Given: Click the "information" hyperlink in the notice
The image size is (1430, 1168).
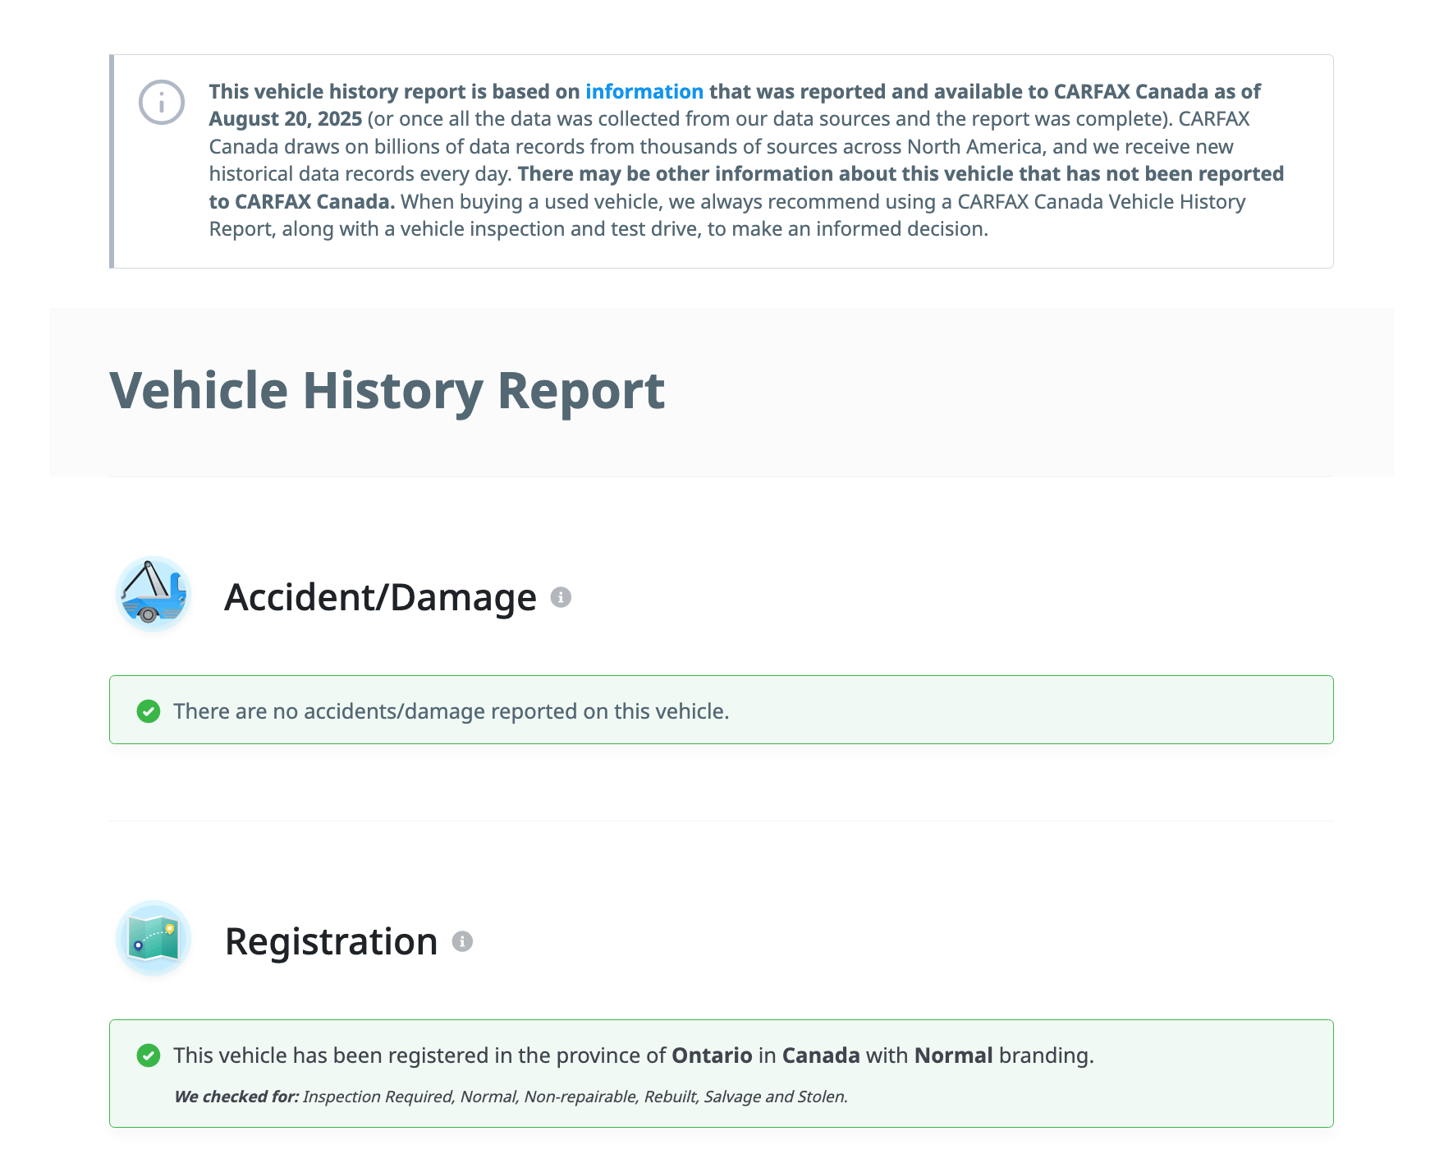Looking at the screenshot, I should pyautogui.click(x=644, y=91).
